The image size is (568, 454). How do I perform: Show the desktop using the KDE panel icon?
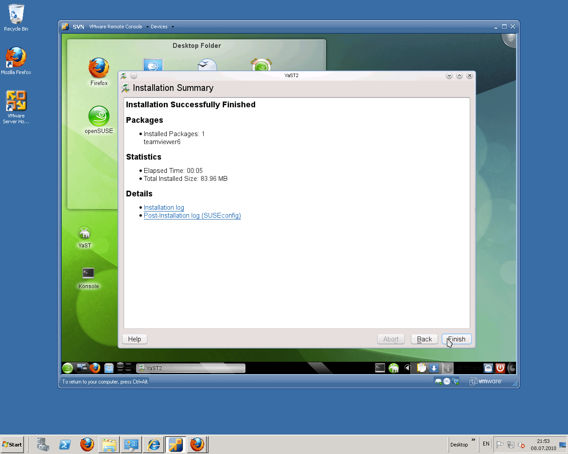[82, 368]
